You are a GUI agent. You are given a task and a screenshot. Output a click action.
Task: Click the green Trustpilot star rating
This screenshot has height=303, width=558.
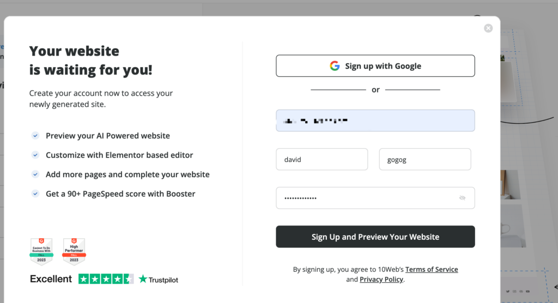coord(106,279)
